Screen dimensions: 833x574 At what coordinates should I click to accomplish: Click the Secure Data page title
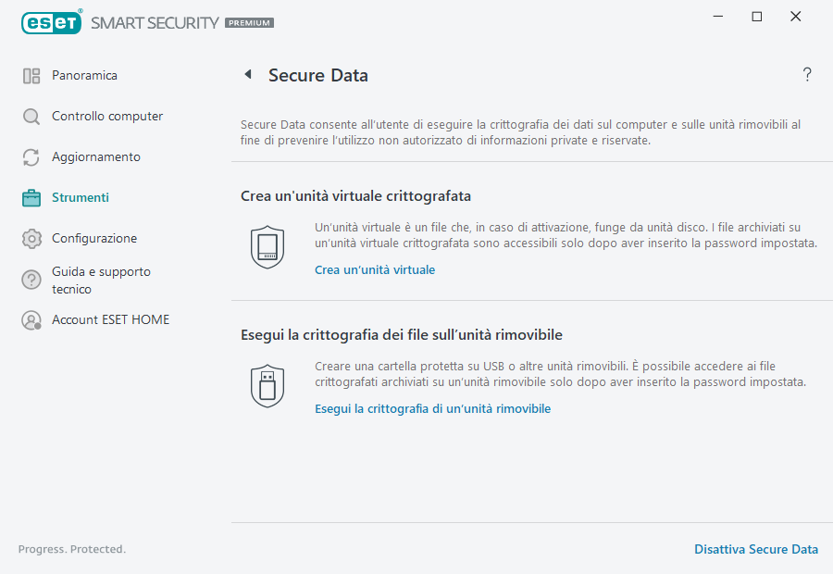[x=321, y=74]
